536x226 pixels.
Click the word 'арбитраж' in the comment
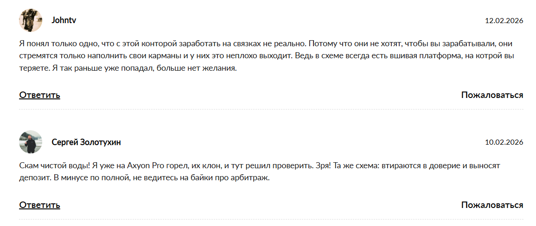(x=253, y=178)
